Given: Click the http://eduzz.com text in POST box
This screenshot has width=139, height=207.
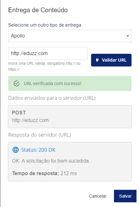Looking at the screenshot, I should click(x=30, y=120).
